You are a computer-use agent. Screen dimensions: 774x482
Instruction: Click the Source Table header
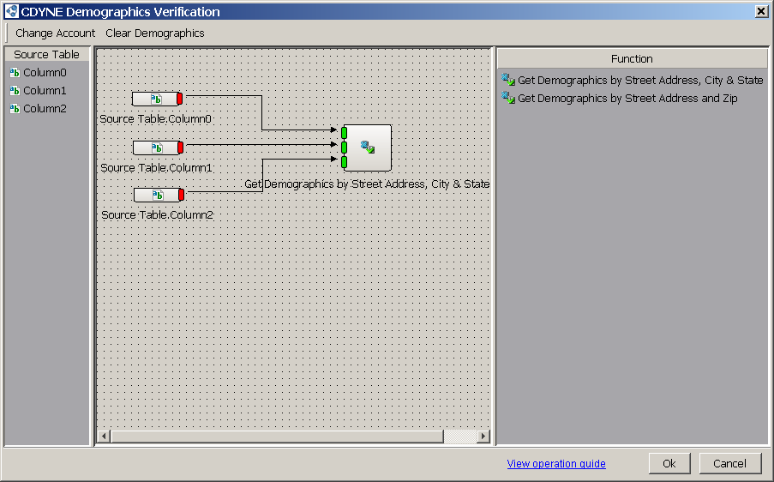pyautogui.click(x=46, y=54)
